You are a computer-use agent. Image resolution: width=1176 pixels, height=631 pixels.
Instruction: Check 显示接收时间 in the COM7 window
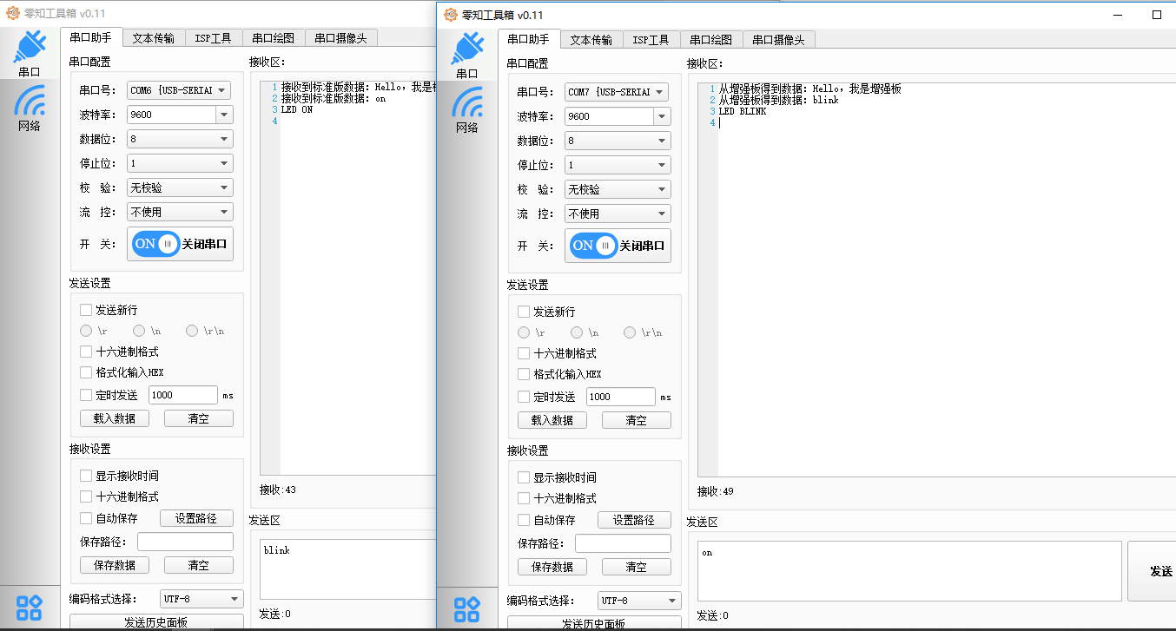[x=524, y=477]
